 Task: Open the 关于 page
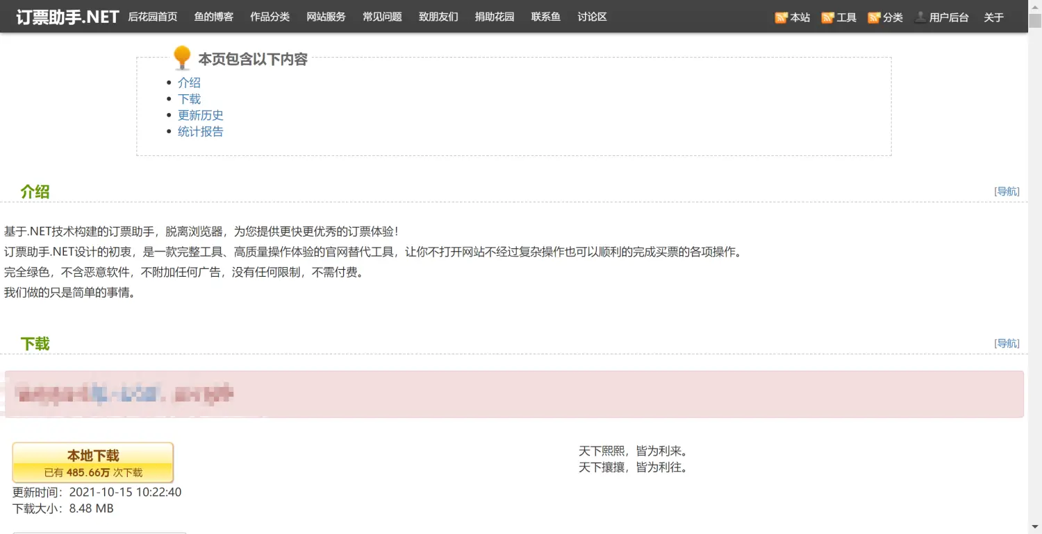click(x=993, y=17)
